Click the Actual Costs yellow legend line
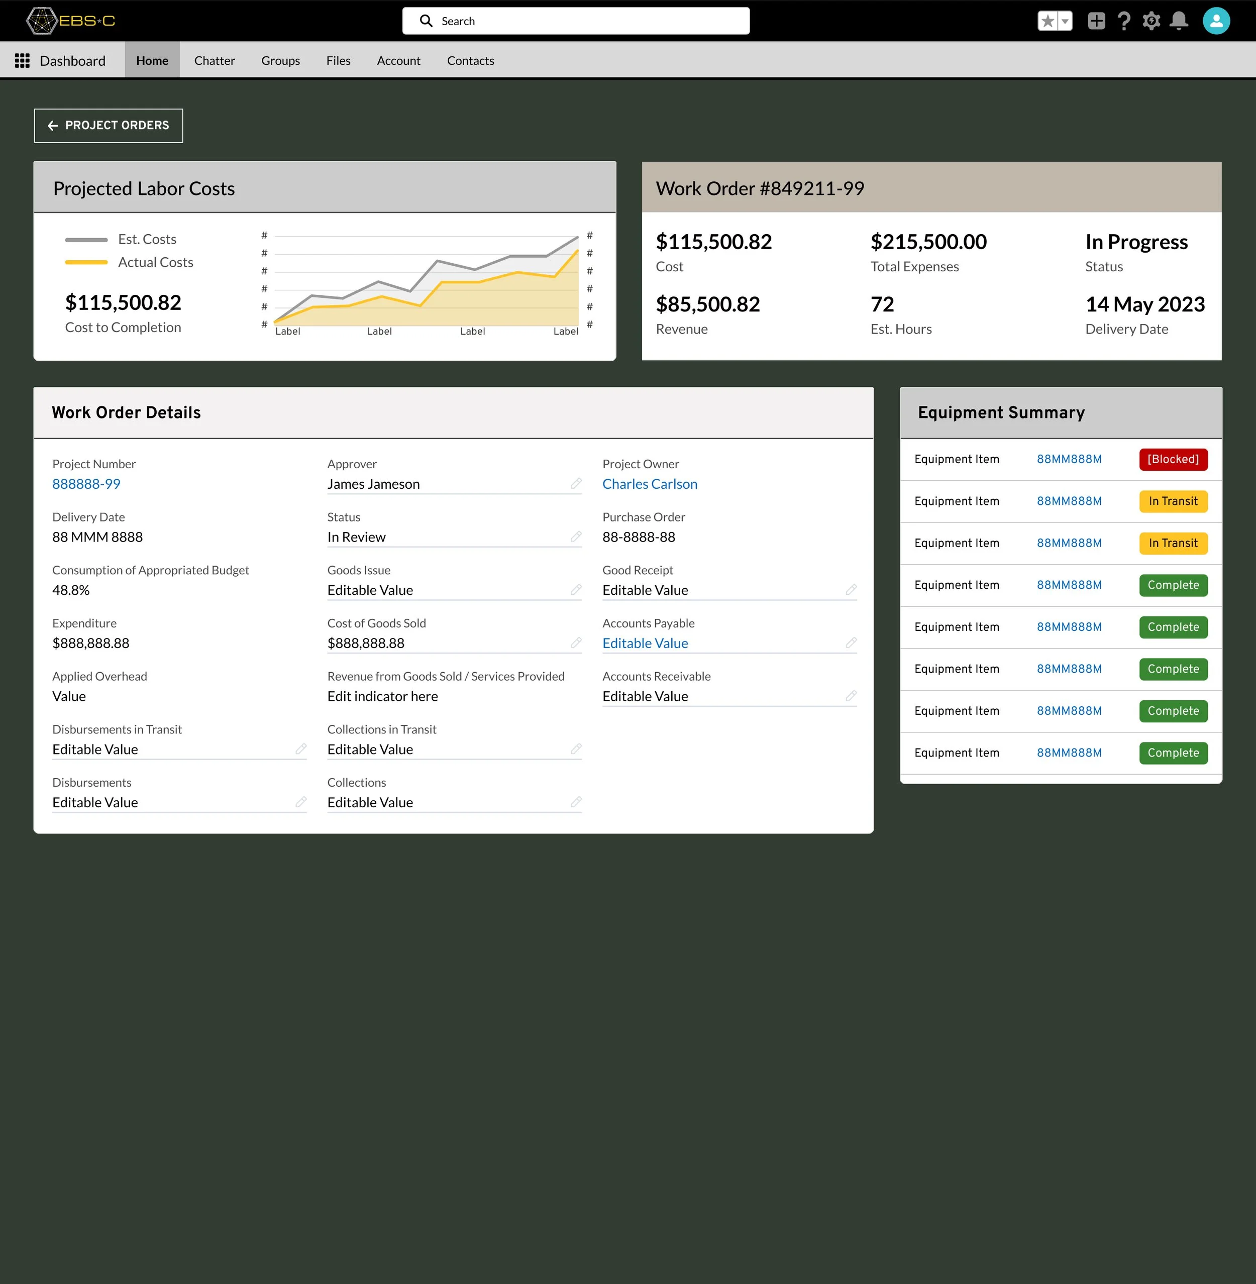The width and height of the screenshot is (1256, 1284). coord(86,262)
